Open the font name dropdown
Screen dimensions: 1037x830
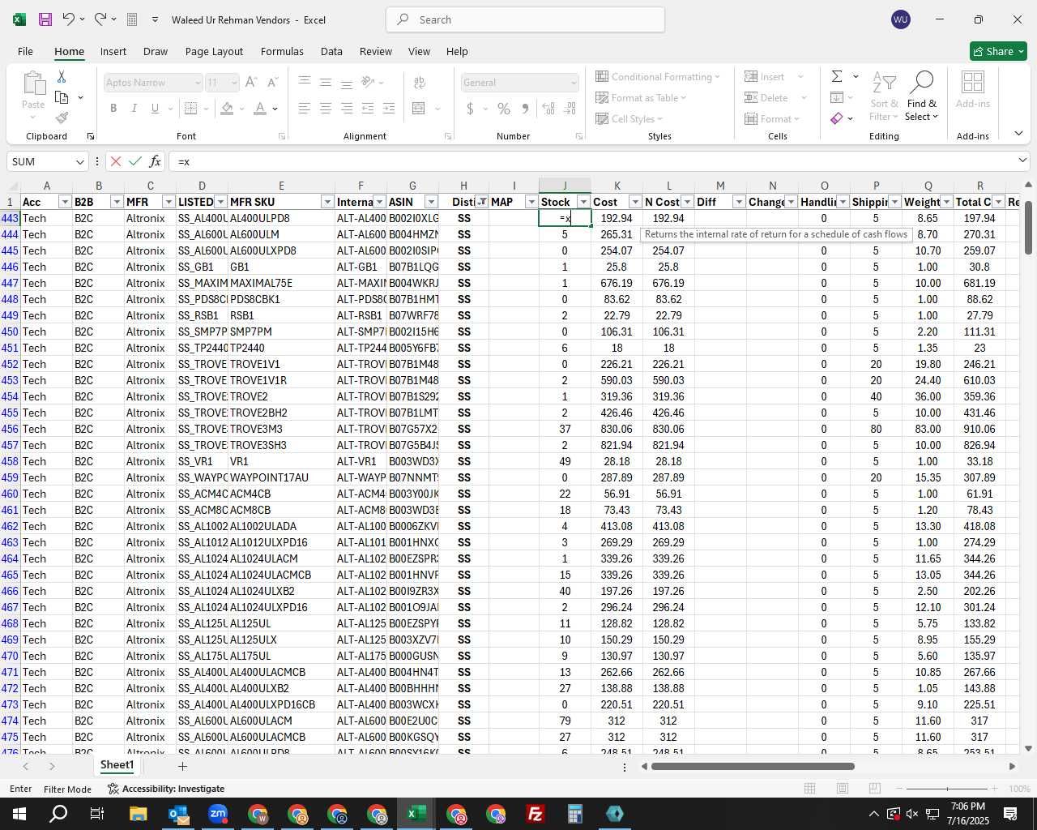point(197,83)
